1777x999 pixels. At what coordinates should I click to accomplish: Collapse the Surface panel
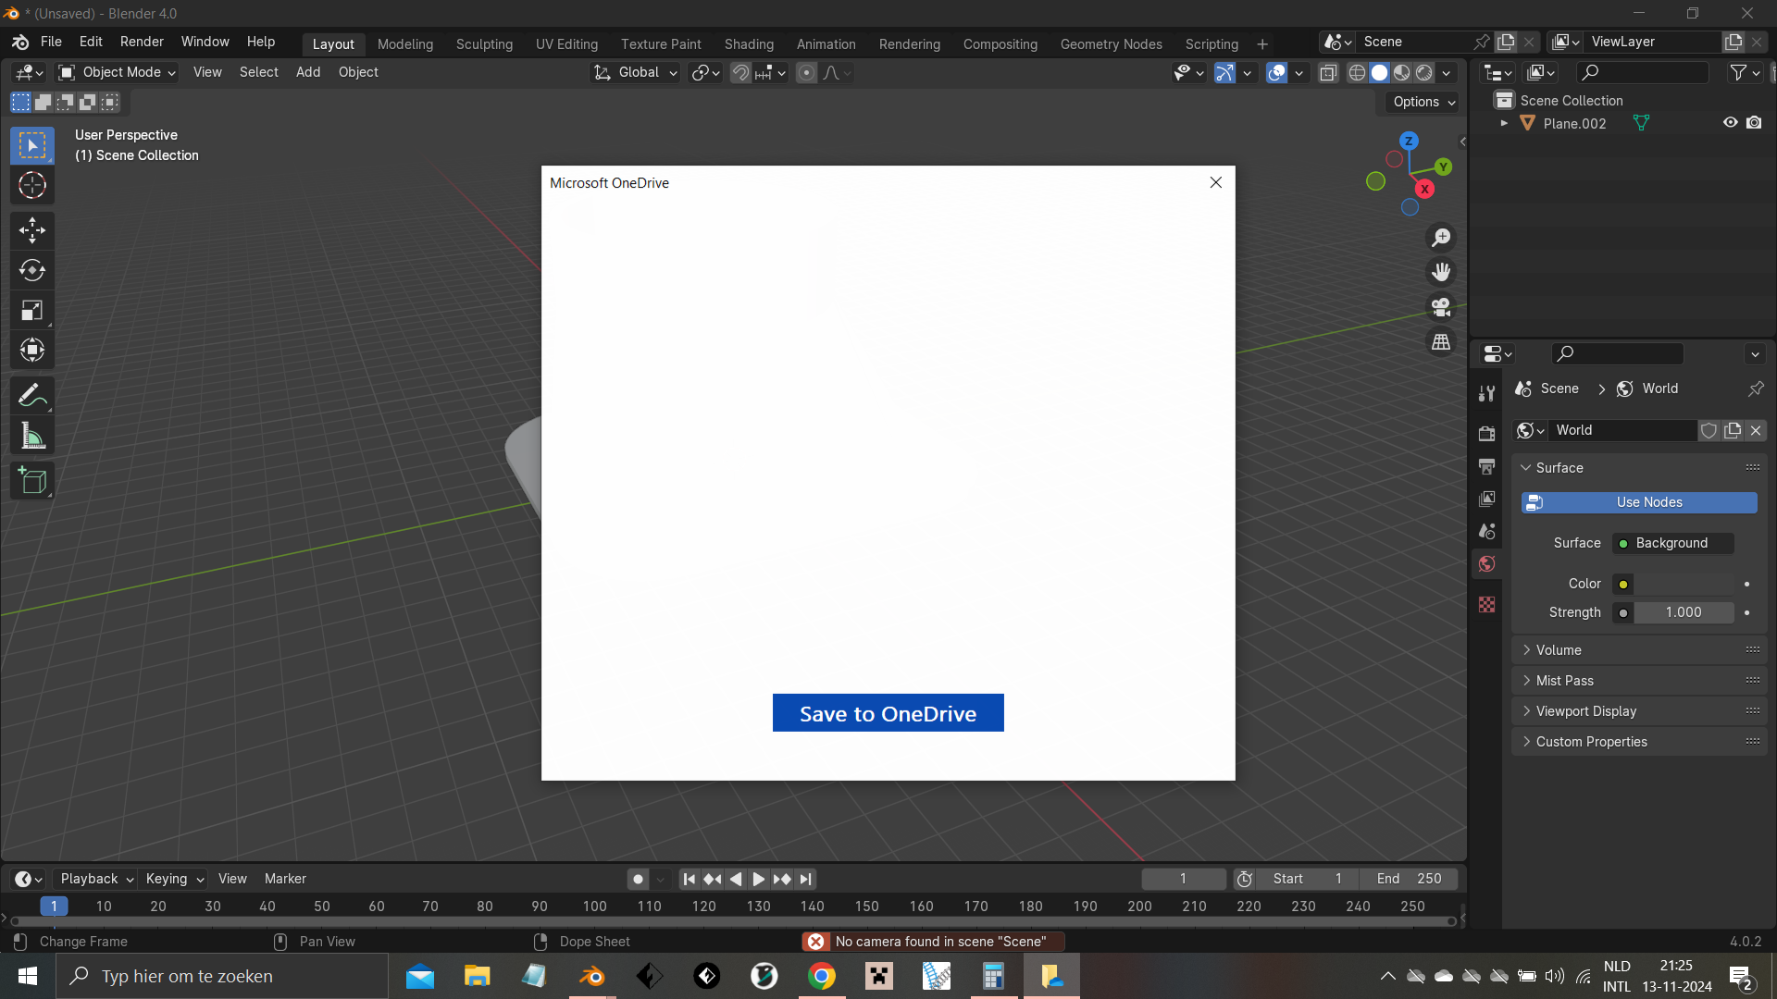tap(1639, 468)
